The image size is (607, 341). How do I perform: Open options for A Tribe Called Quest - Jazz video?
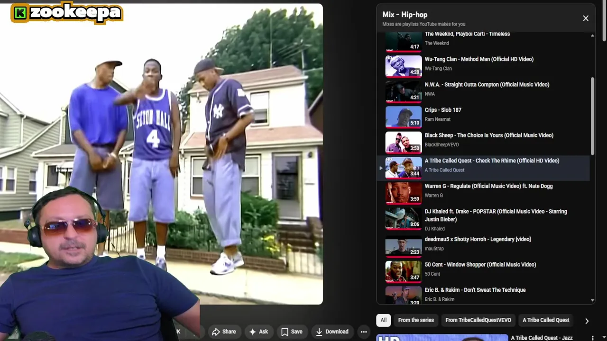pos(592,338)
